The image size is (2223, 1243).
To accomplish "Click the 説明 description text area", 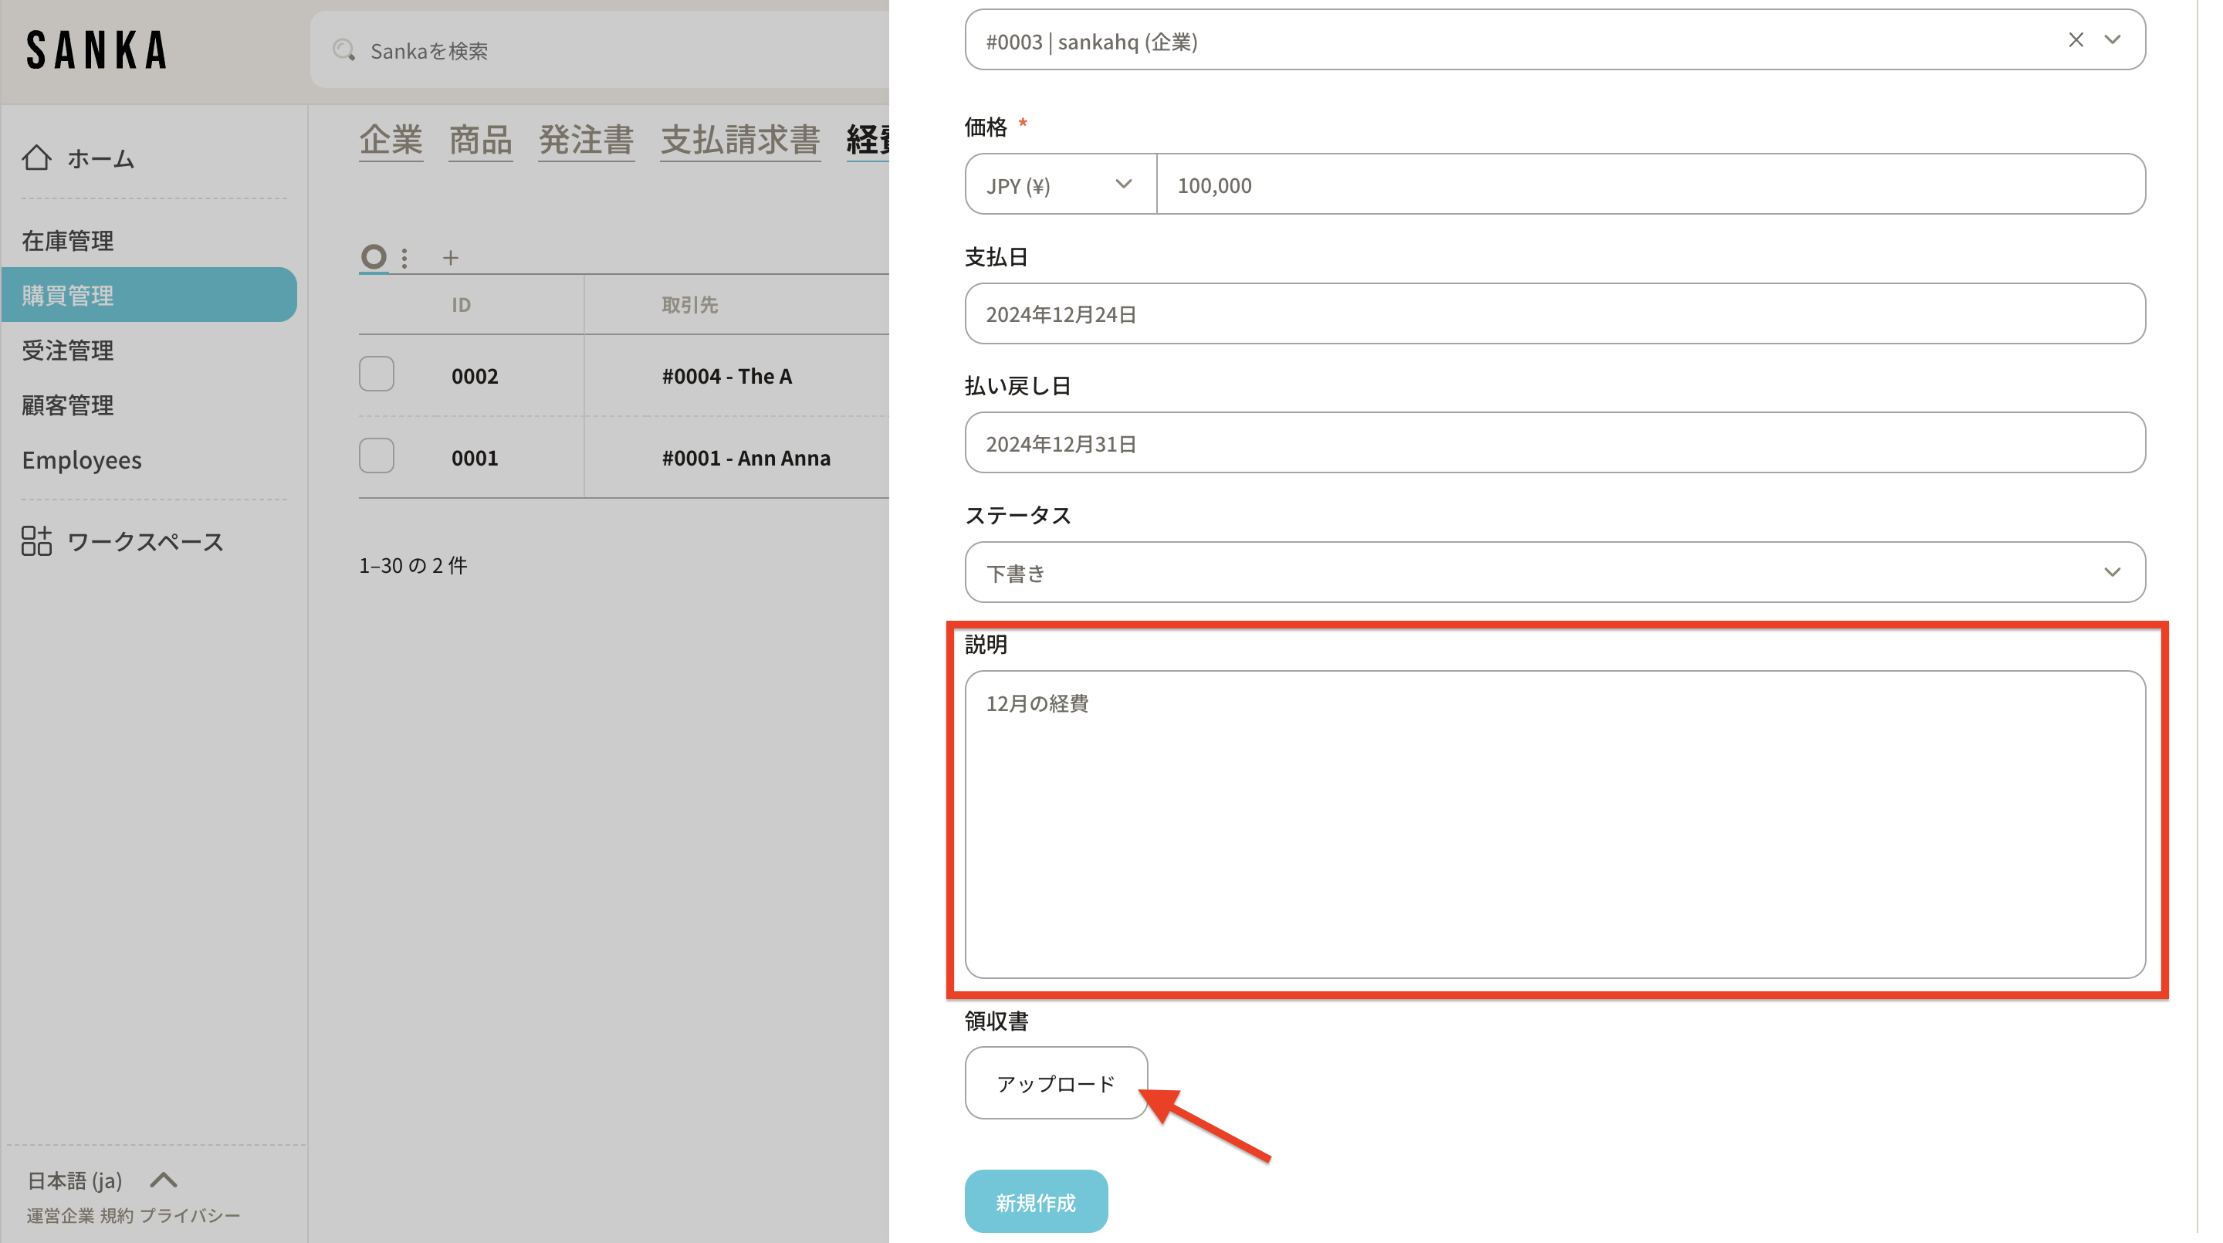I will coord(1555,825).
